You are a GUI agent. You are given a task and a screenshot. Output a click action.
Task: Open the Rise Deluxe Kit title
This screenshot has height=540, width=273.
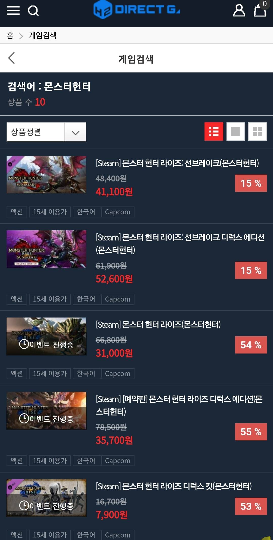[x=174, y=486]
